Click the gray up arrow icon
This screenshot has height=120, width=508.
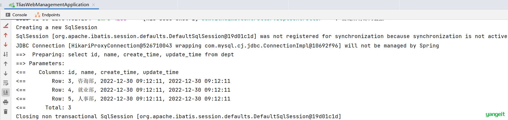click(6, 64)
